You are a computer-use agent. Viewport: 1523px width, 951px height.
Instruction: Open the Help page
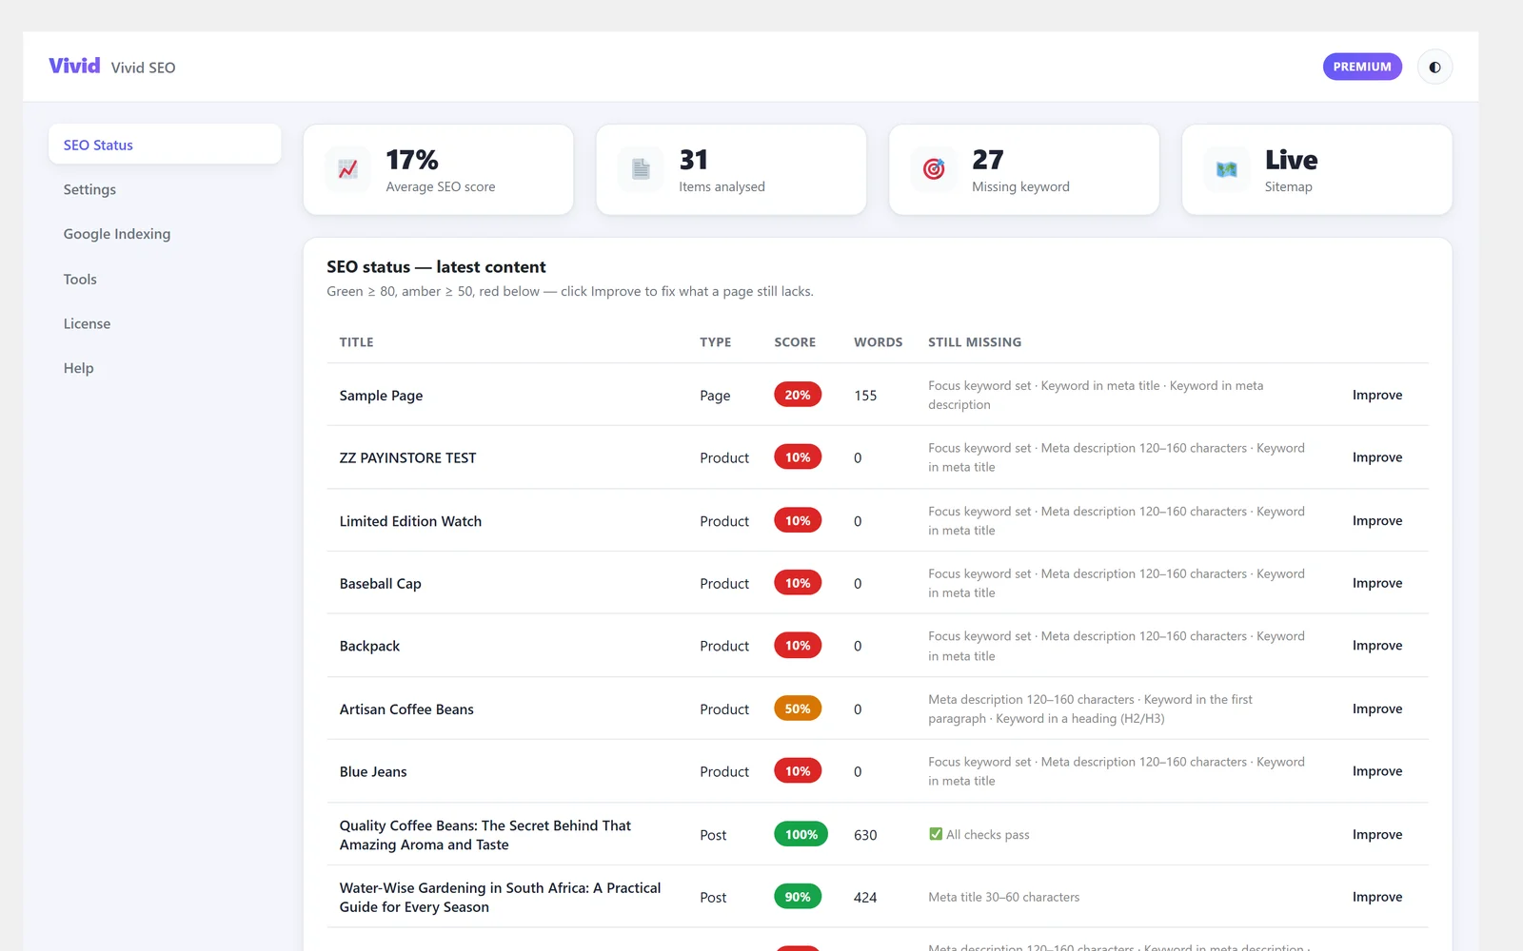point(165,368)
